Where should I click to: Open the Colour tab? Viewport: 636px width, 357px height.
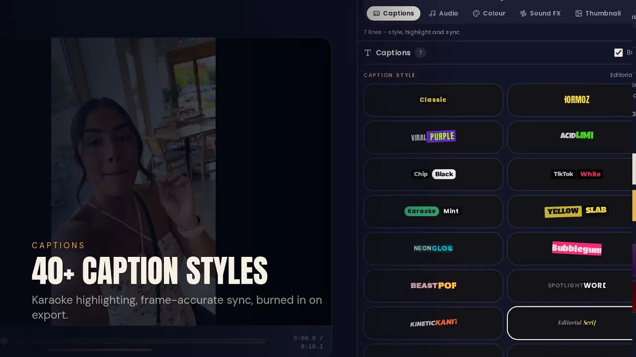tap(489, 13)
